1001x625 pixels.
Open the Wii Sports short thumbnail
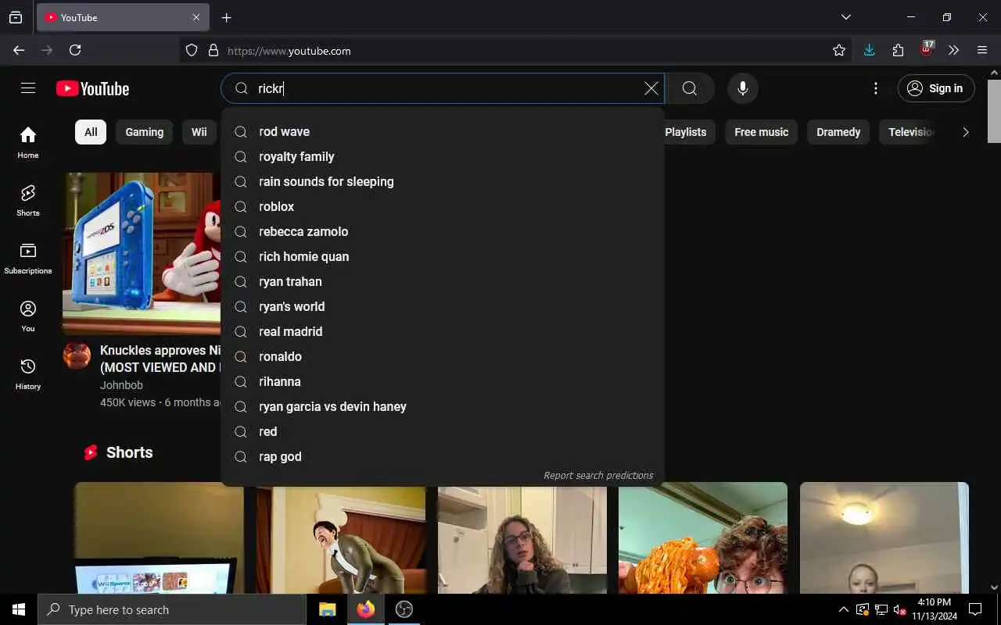point(159,537)
